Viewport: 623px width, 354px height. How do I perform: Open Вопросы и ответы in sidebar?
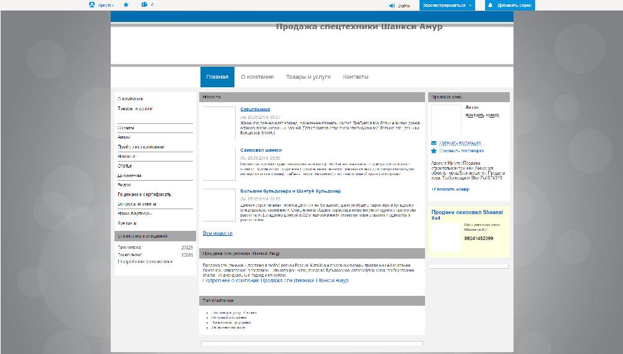137,204
